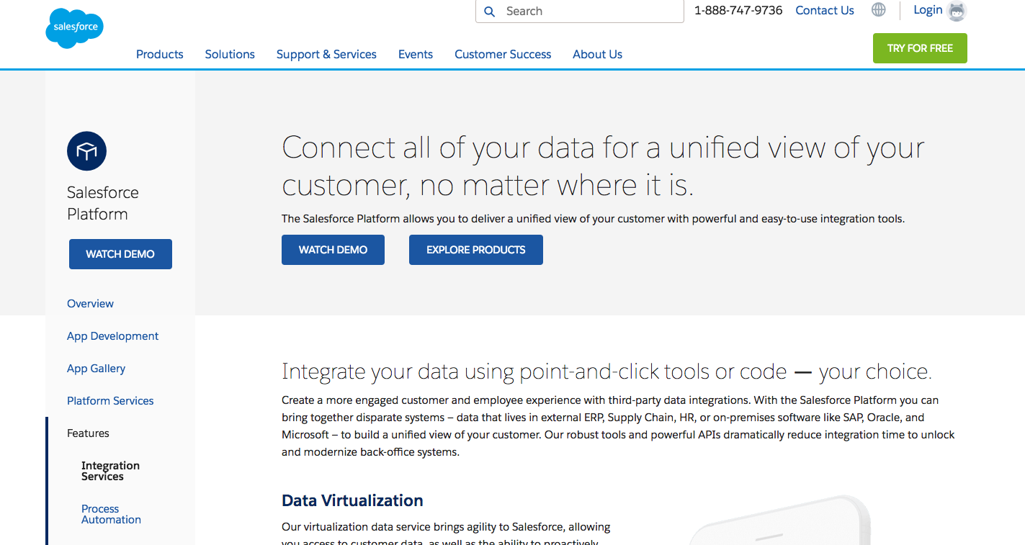Click the 'Integrate your data using point-and-click' heading
Viewport: 1025px width, 545px height.
607,371
